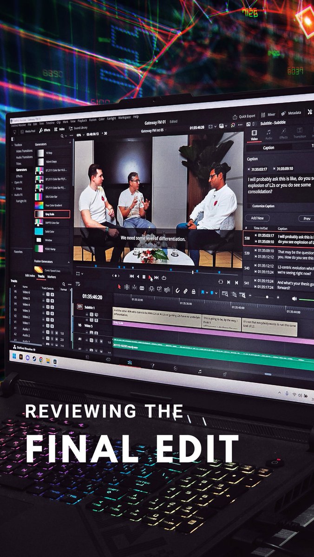314x557 pixels.
Task: Switch to inspector Transition tab
Action: 300,133
